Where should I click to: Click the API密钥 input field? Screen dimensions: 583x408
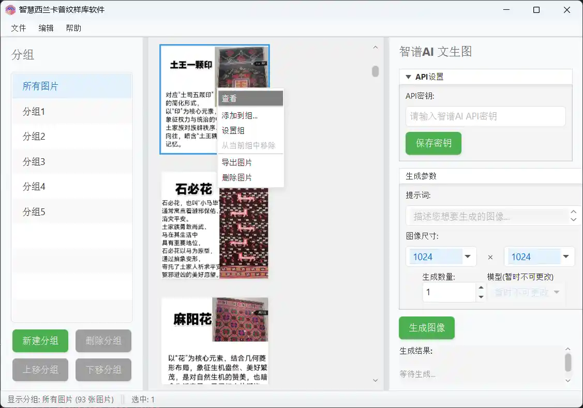tap(485, 116)
